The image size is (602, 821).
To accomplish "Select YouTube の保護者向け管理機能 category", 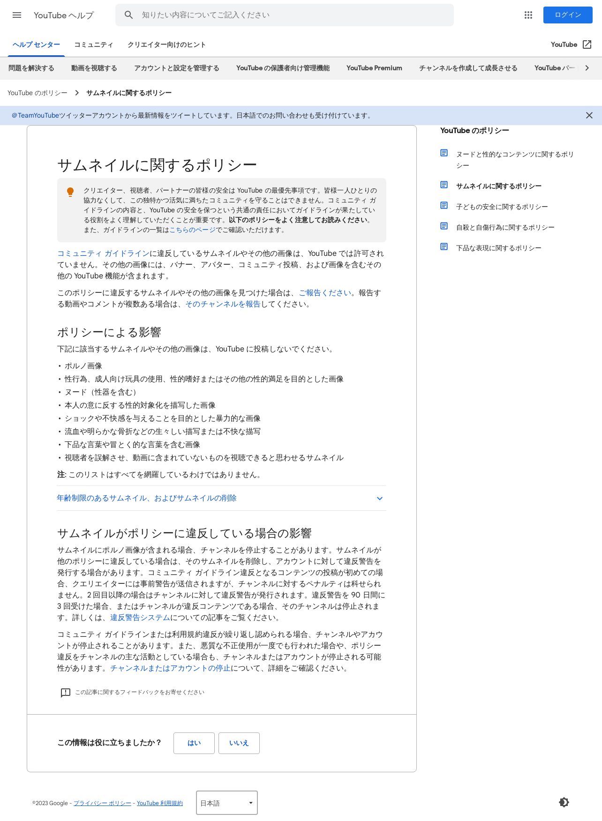I will 283,68.
